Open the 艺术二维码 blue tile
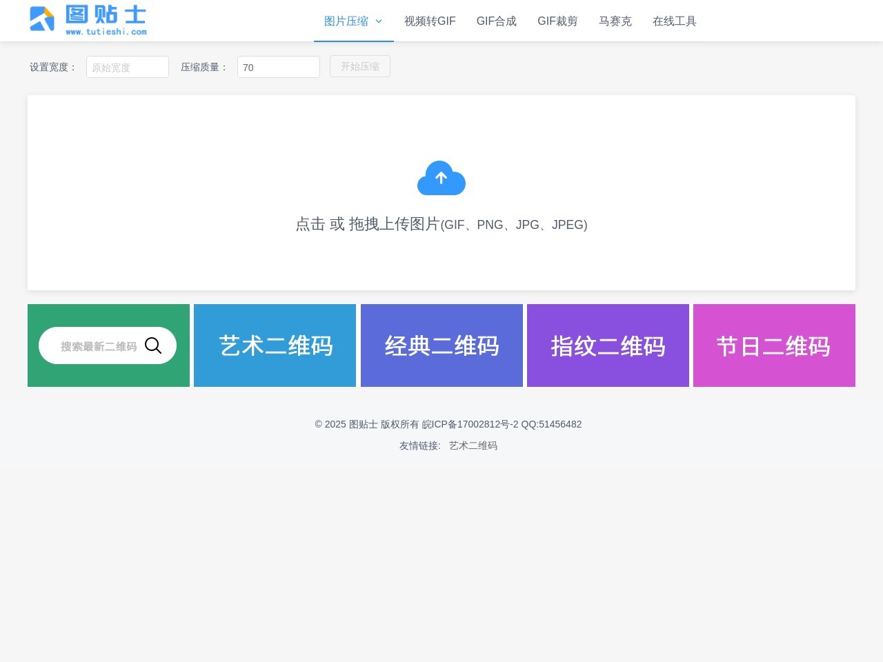The width and height of the screenshot is (883, 662). [275, 345]
